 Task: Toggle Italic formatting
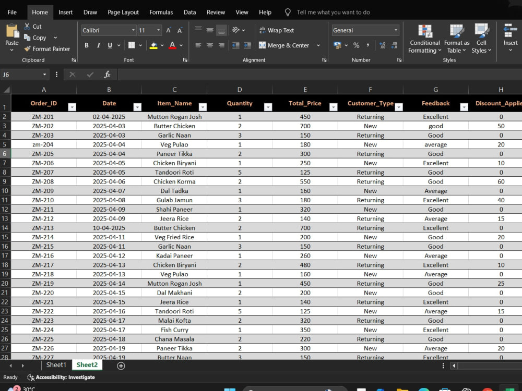(x=98, y=45)
